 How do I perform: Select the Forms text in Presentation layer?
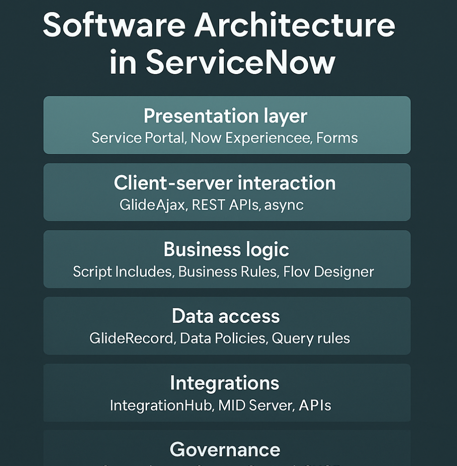pos(337,137)
